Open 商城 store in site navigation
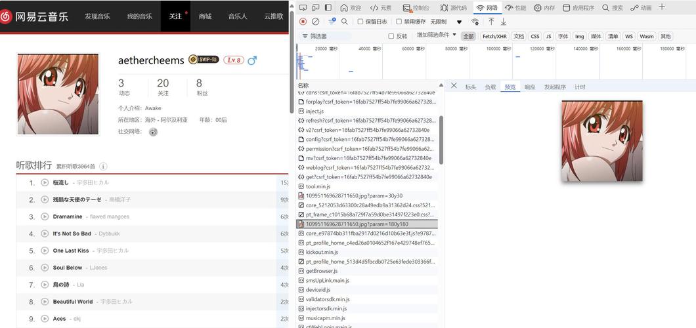Viewport: 696px width, 328px height. (205, 16)
